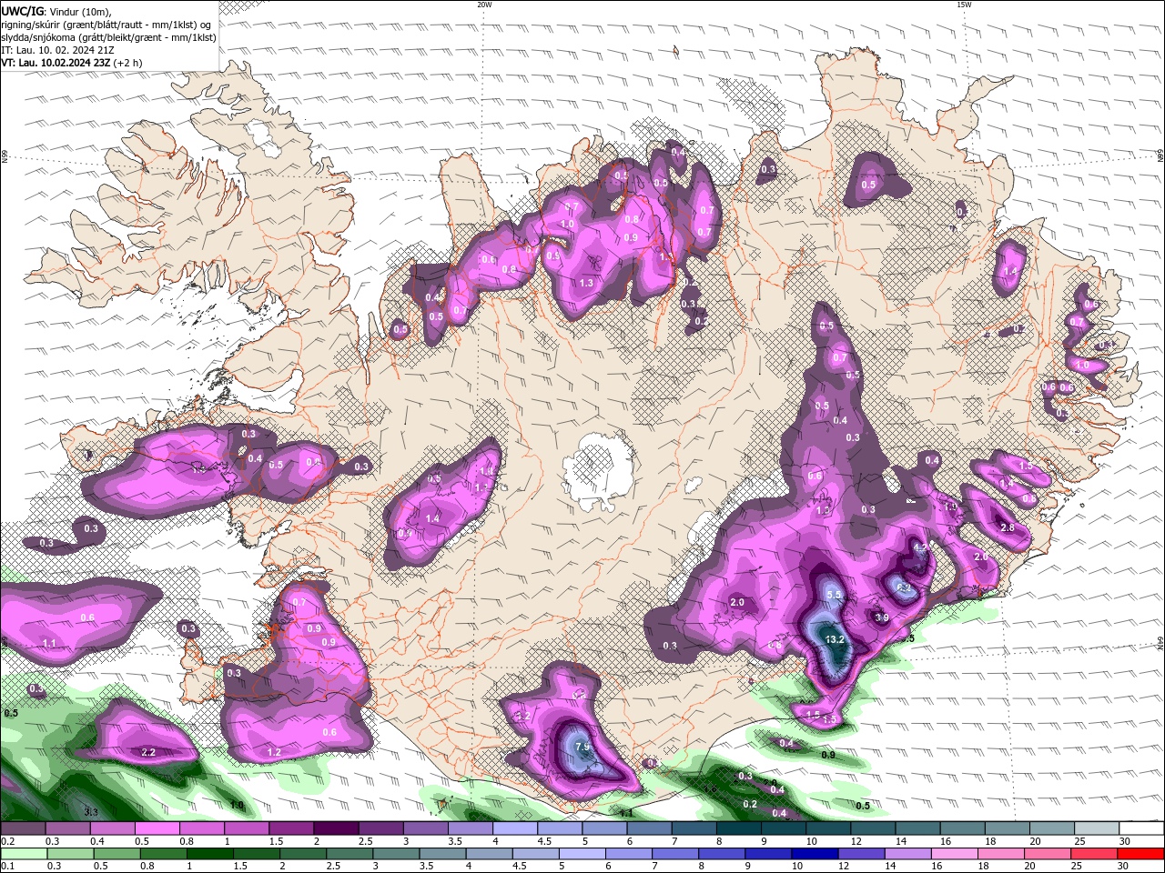Select the 7.9 value on the south coast

[583, 748]
